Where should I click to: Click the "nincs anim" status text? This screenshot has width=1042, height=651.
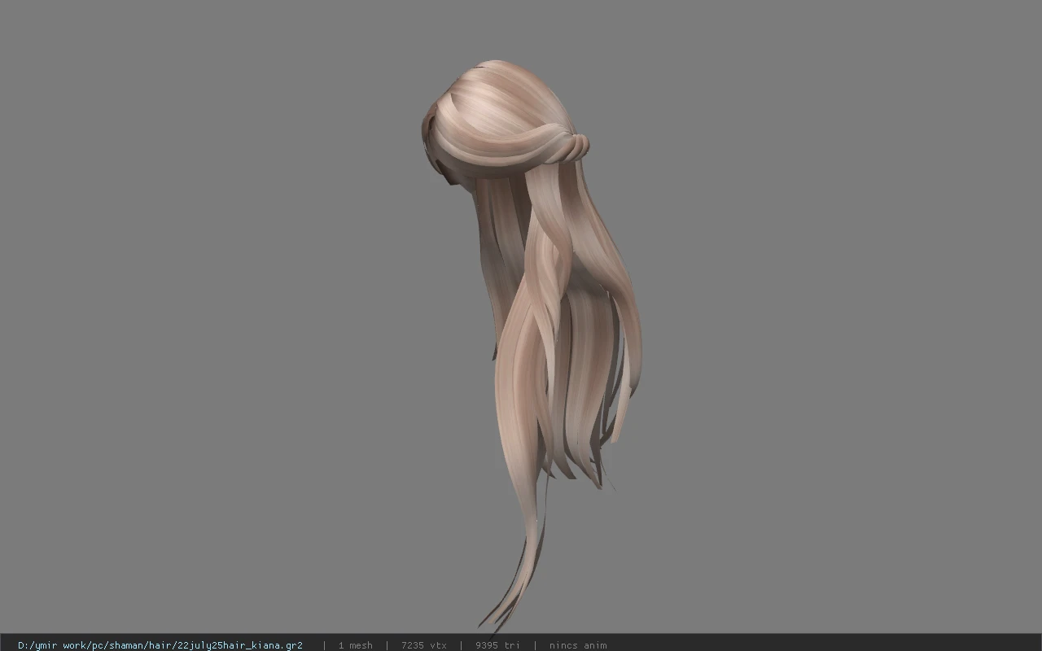[578, 645]
